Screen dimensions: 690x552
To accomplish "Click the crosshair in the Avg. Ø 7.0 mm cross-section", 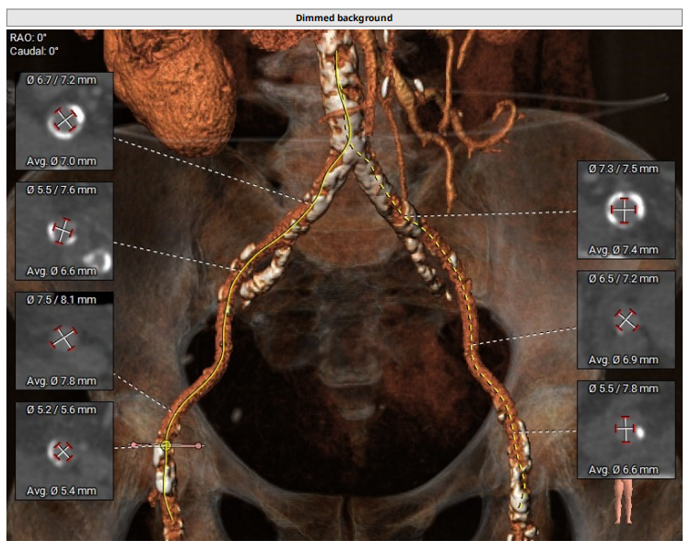I will tap(64, 120).
